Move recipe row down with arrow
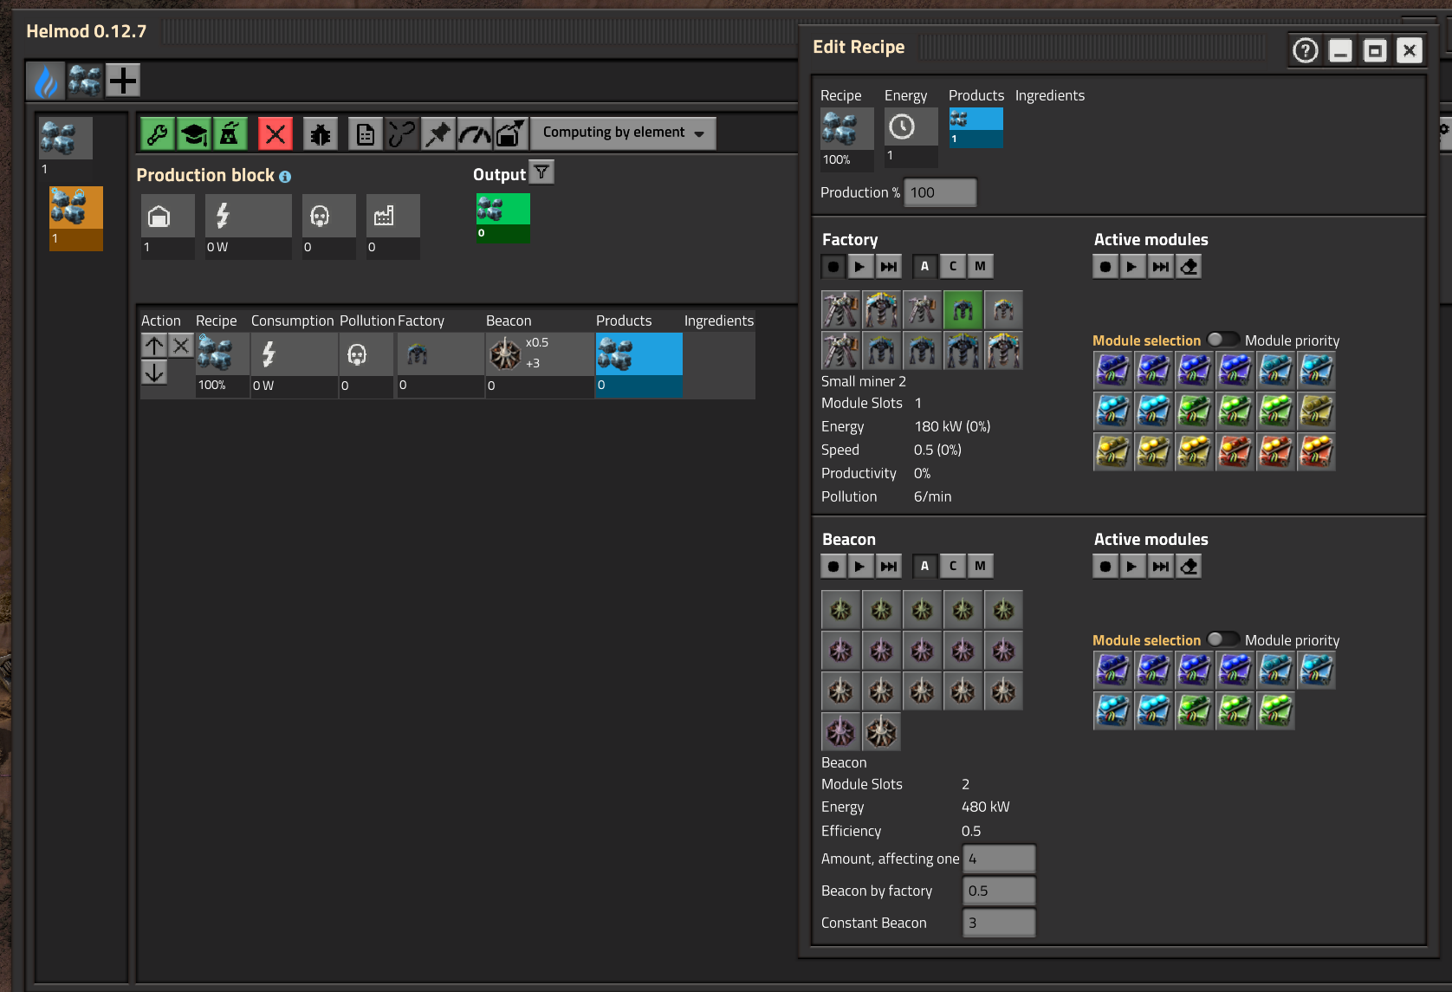1452x992 pixels. pyautogui.click(x=154, y=373)
